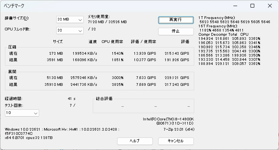Click the 停止 (stop) button
This screenshot has height=150, width=279.
coord(176,31)
